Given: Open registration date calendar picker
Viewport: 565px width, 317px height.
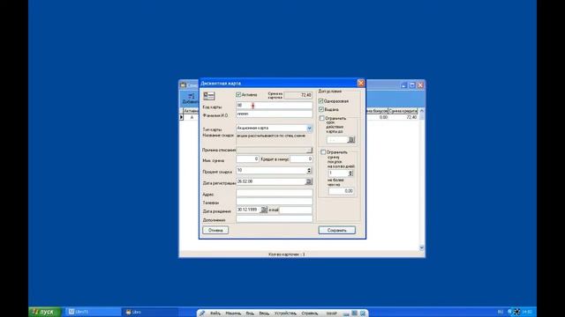Looking at the screenshot, I should point(309,181).
